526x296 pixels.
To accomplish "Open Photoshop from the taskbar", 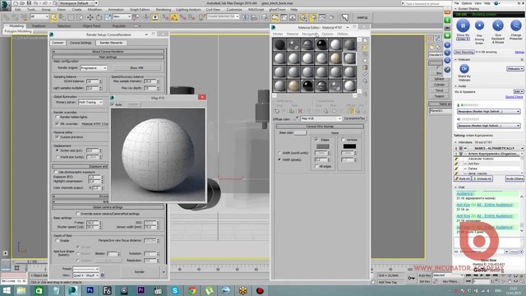I will pyautogui.click(x=90, y=290).
